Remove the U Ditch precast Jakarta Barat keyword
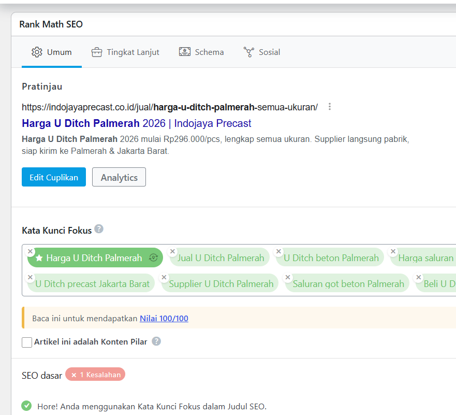456x415 pixels. click(30, 277)
